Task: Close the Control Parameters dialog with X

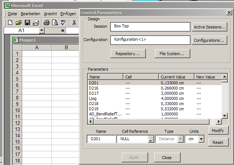Action: click(229, 13)
